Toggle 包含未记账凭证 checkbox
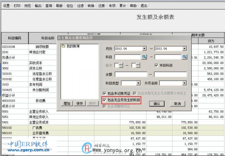225x156 pixels. pyautogui.click(x=104, y=94)
